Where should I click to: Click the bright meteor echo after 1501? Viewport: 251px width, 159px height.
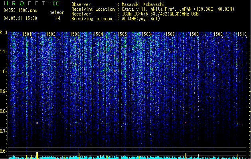pos(37,123)
